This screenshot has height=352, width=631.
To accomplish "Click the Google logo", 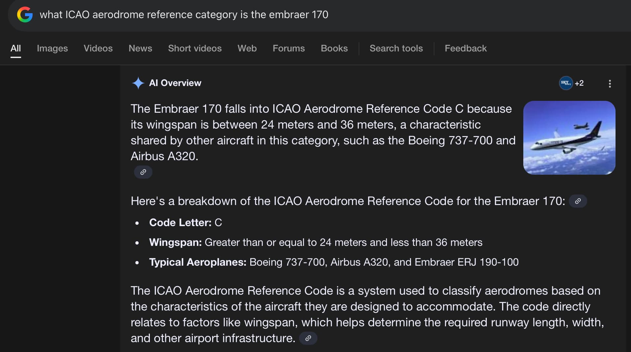I will pos(24,14).
